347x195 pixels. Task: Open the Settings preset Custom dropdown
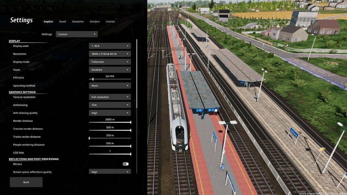pos(77,34)
